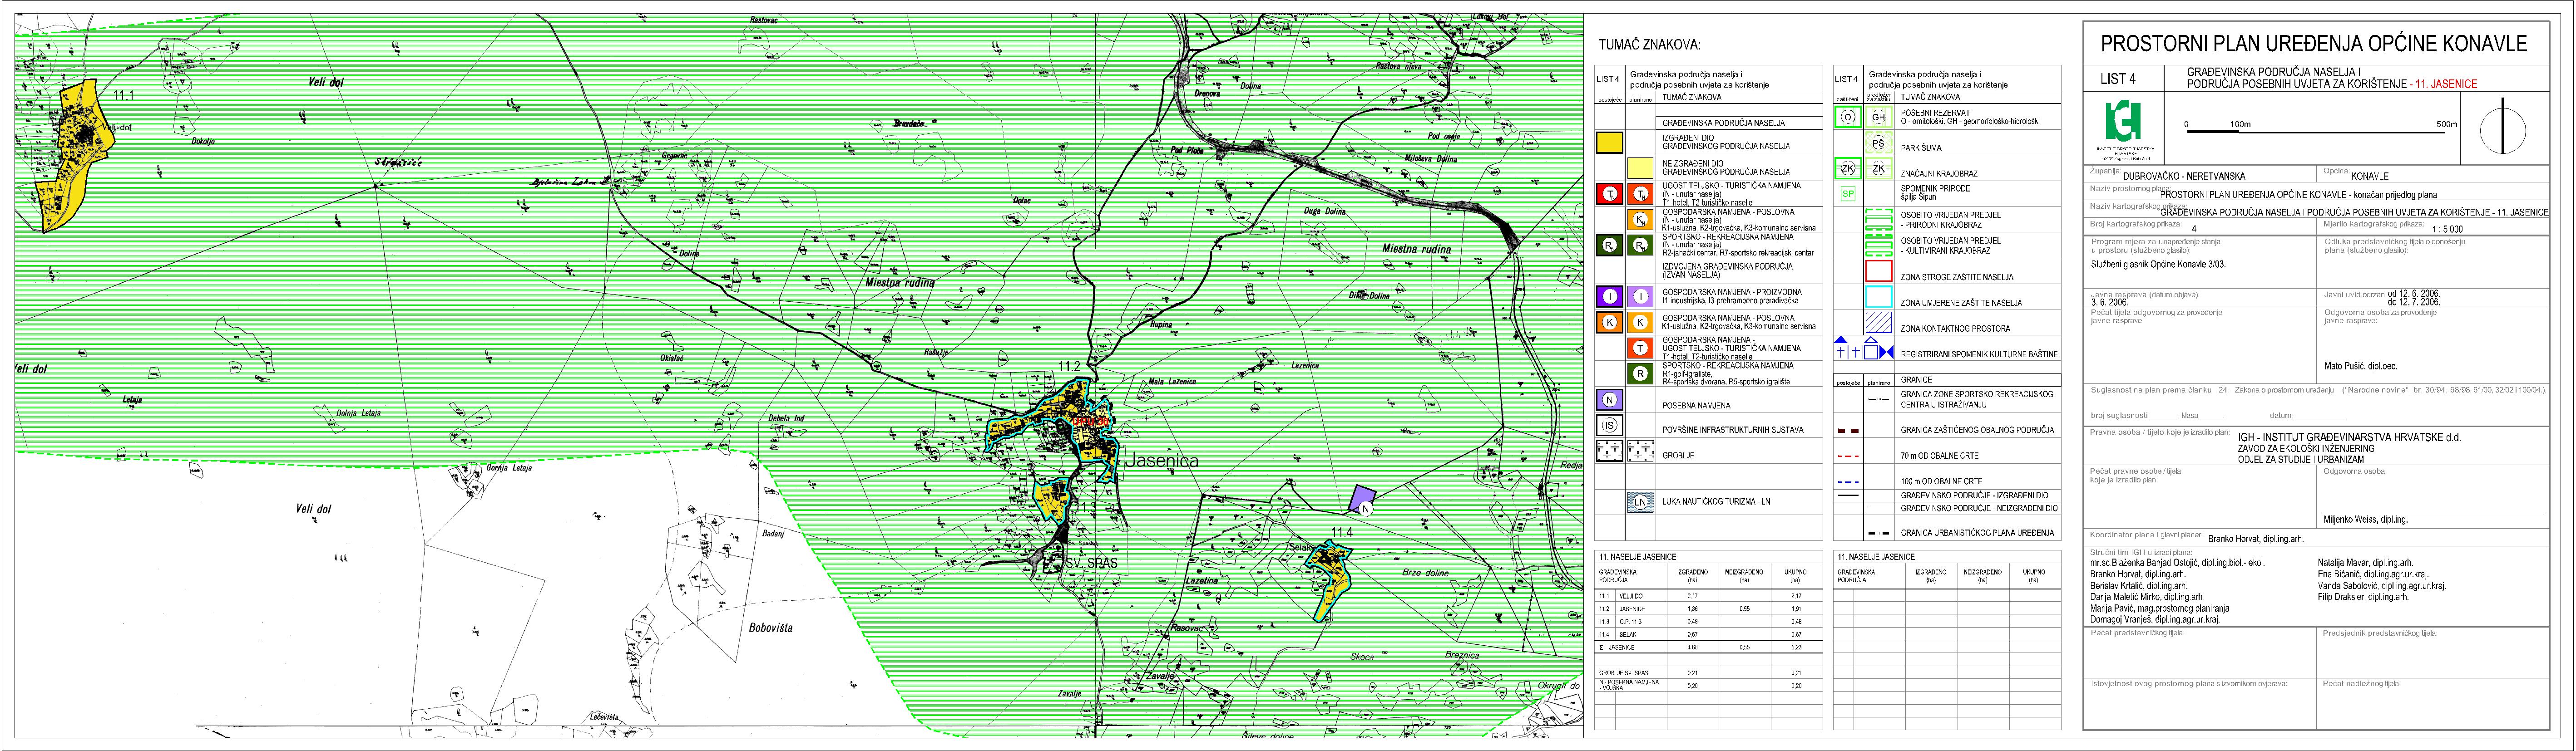Screen dimensions: 2576x751
Task: Click the green O 'Posebni rezervat' symbol
Action: [1848, 117]
